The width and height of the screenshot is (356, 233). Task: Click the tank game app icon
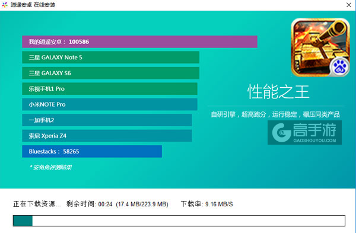click(320, 47)
